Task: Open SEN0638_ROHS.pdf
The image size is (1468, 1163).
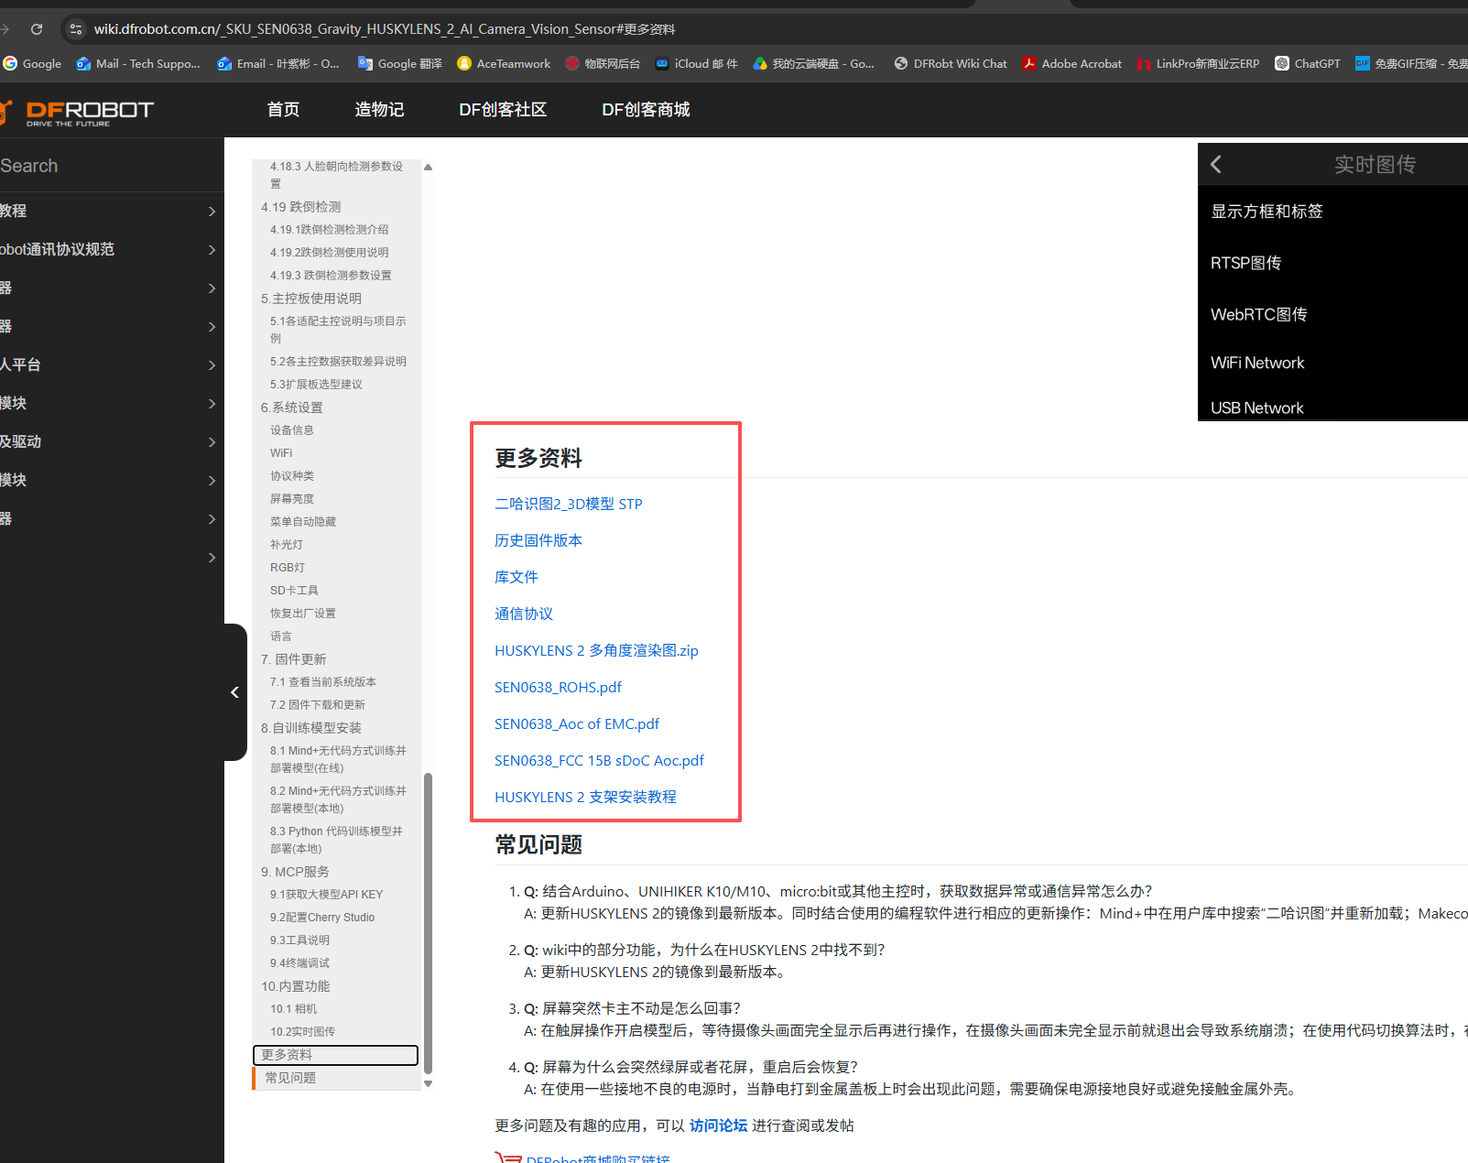Action: (x=558, y=687)
